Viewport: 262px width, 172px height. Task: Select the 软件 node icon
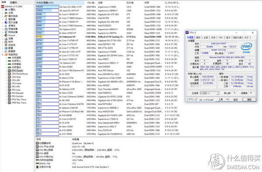[6, 42]
